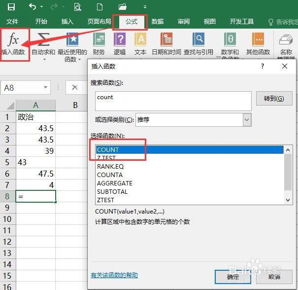
Task: Switch to the 视图 ribbon tab
Action: (x=210, y=22)
